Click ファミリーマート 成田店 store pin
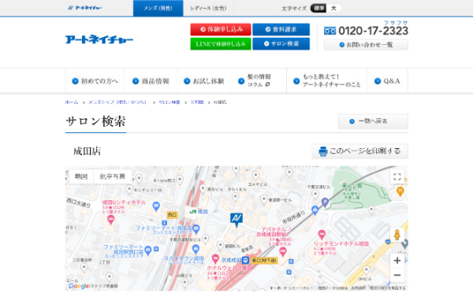Viewport: 473px width, 297px height. (x=196, y=229)
